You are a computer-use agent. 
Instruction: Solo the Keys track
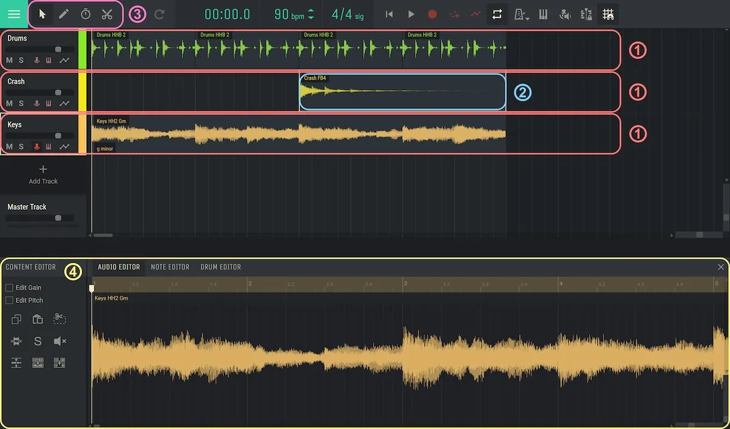click(21, 147)
